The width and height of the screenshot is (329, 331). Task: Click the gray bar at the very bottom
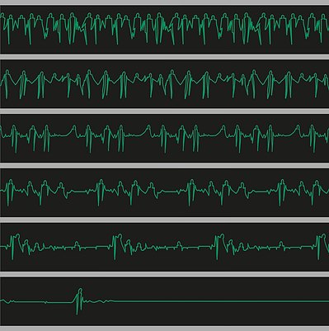pyautogui.click(x=164, y=329)
